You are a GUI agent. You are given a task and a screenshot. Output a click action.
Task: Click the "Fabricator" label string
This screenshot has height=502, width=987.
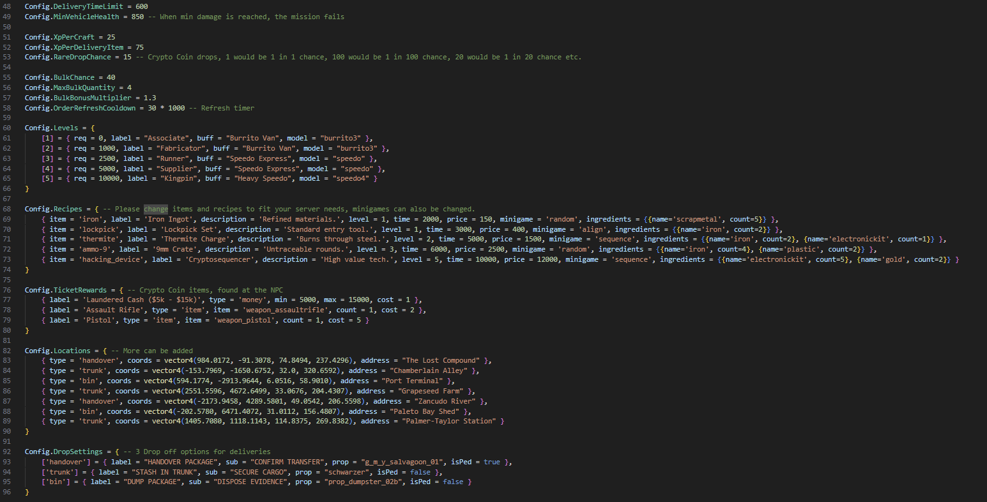click(x=180, y=148)
